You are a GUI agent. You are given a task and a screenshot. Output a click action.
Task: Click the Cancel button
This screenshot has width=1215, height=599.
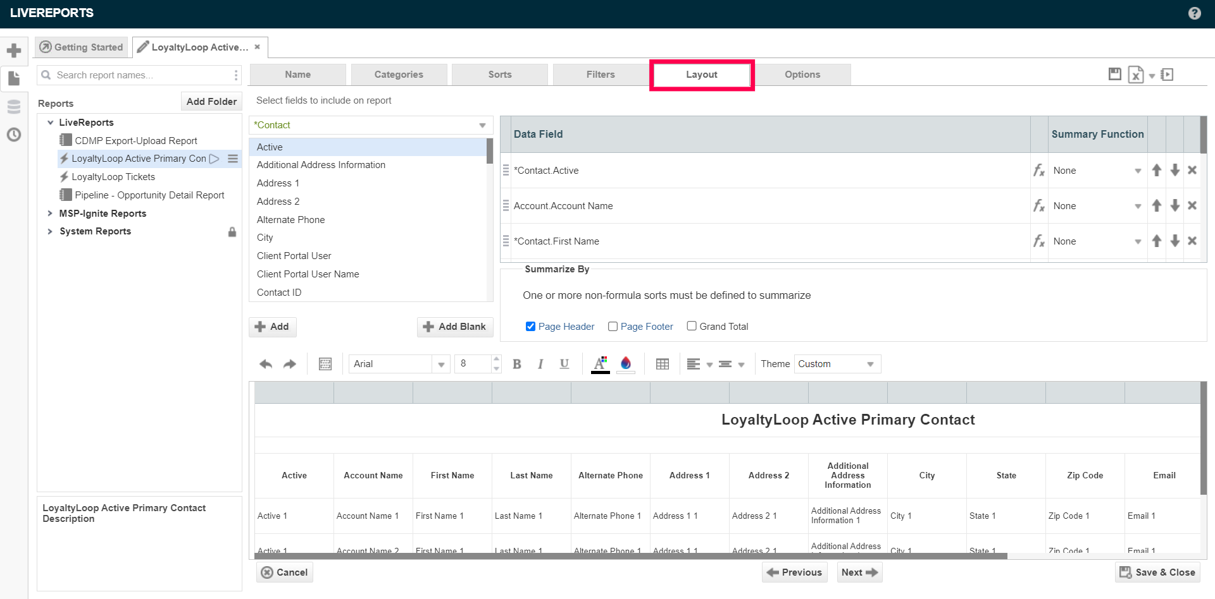coord(285,572)
